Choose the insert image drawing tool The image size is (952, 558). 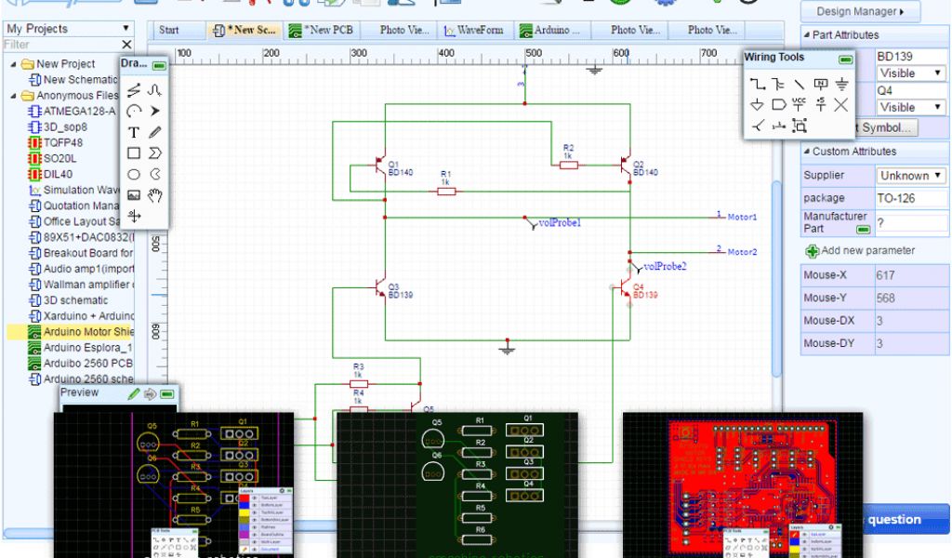point(134,195)
